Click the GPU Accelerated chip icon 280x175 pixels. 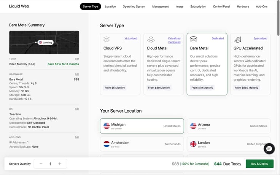(x=237, y=40)
